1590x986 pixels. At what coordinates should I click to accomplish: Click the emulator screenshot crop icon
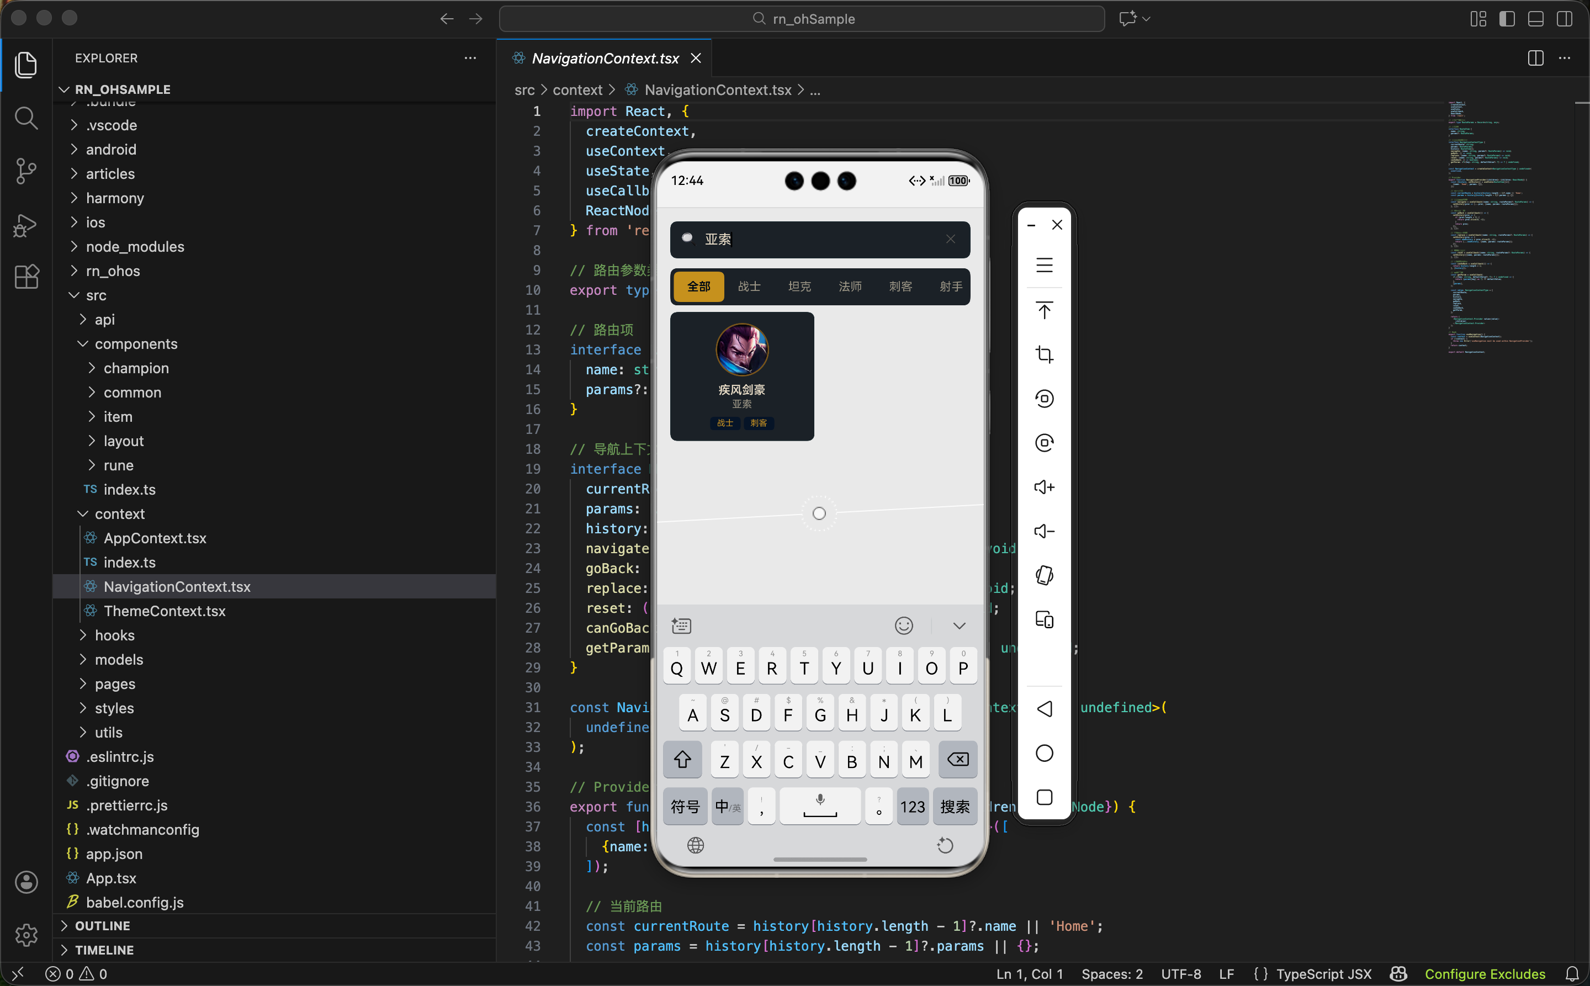pyautogui.click(x=1044, y=354)
